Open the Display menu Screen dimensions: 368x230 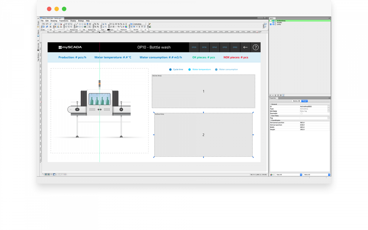tap(73, 21)
